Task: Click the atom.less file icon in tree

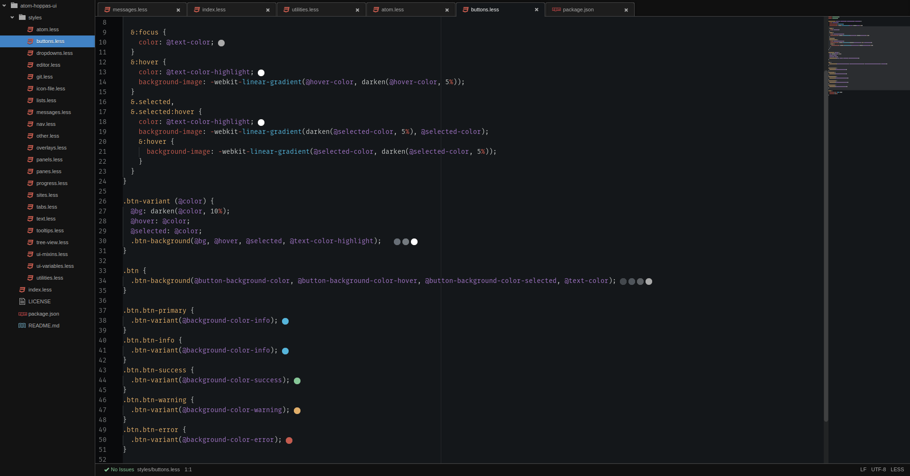Action: [x=30, y=29]
